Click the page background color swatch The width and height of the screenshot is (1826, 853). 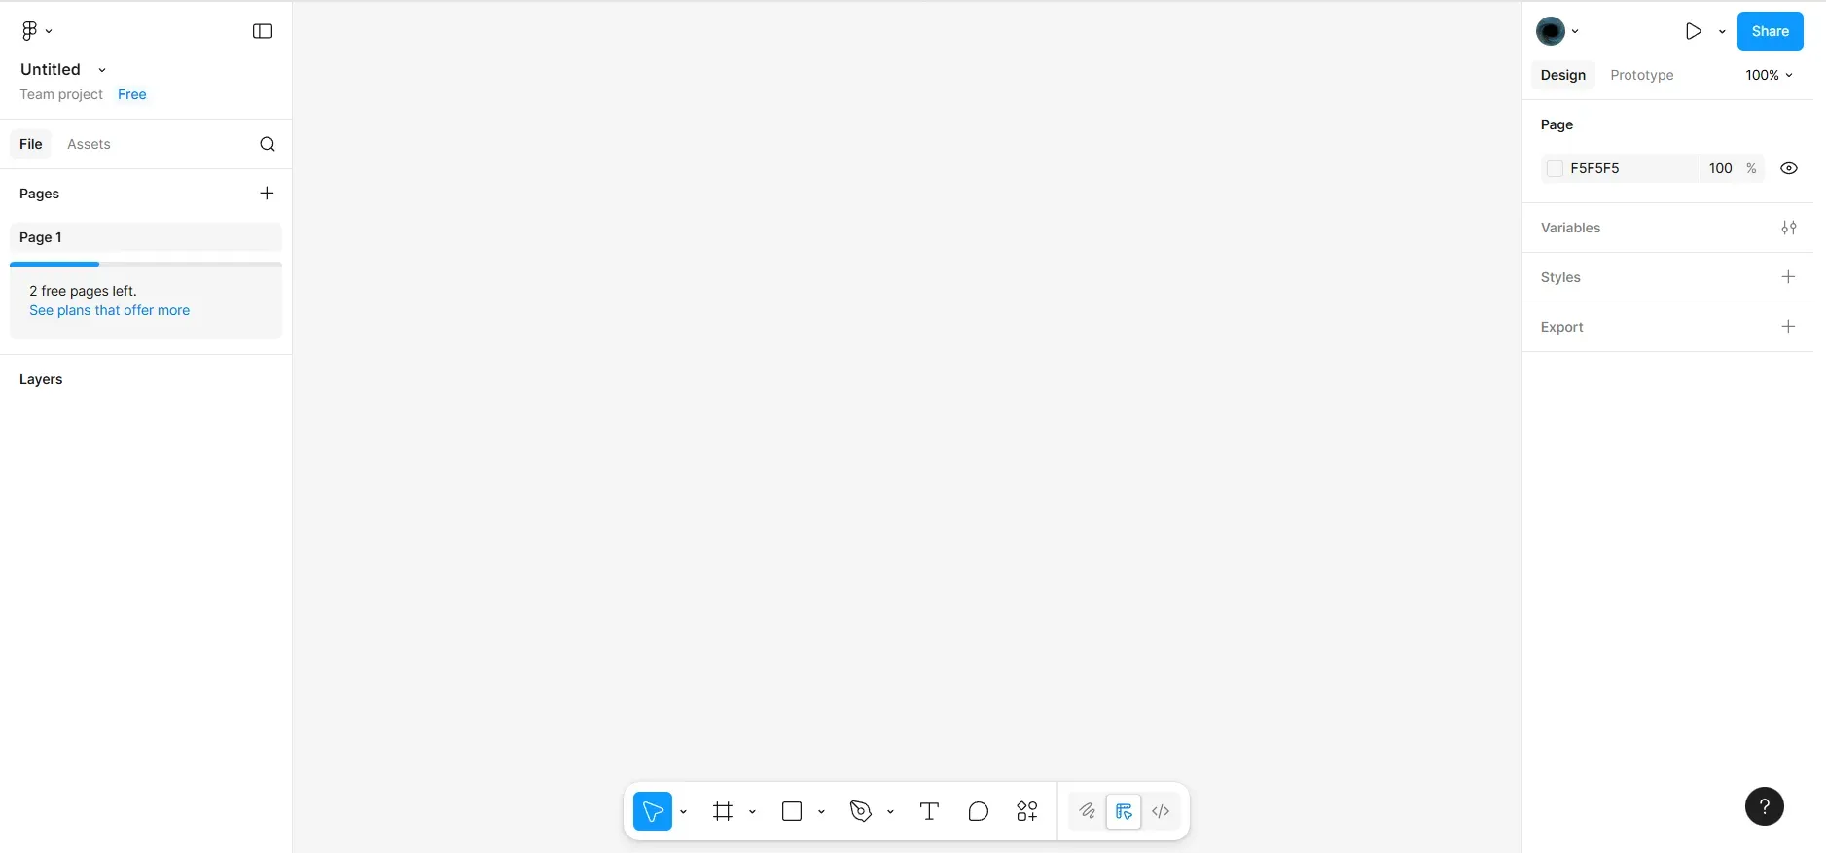[1555, 168]
